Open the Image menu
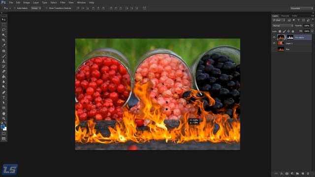315x177 pixels. pyautogui.click(x=26, y=2)
